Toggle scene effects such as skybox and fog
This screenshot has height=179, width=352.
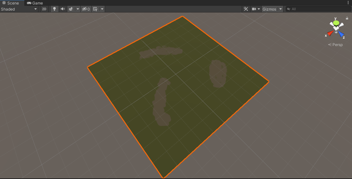click(x=71, y=9)
